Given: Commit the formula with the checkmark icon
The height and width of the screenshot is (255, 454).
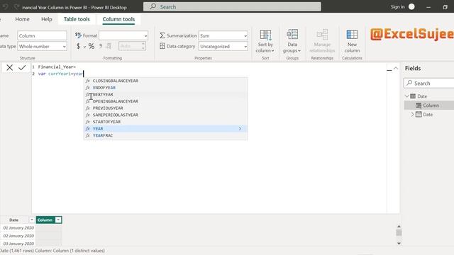Looking at the screenshot, I should pyautogui.click(x=22, y=68).
